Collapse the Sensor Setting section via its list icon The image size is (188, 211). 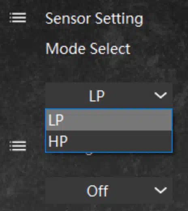[18, 18]
